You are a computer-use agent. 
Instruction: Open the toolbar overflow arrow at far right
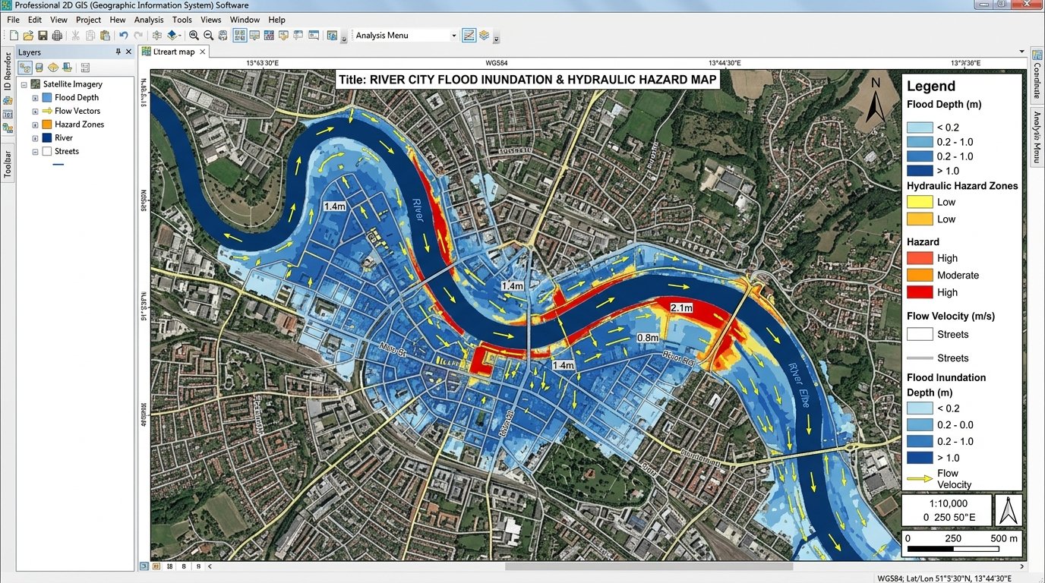496,39
